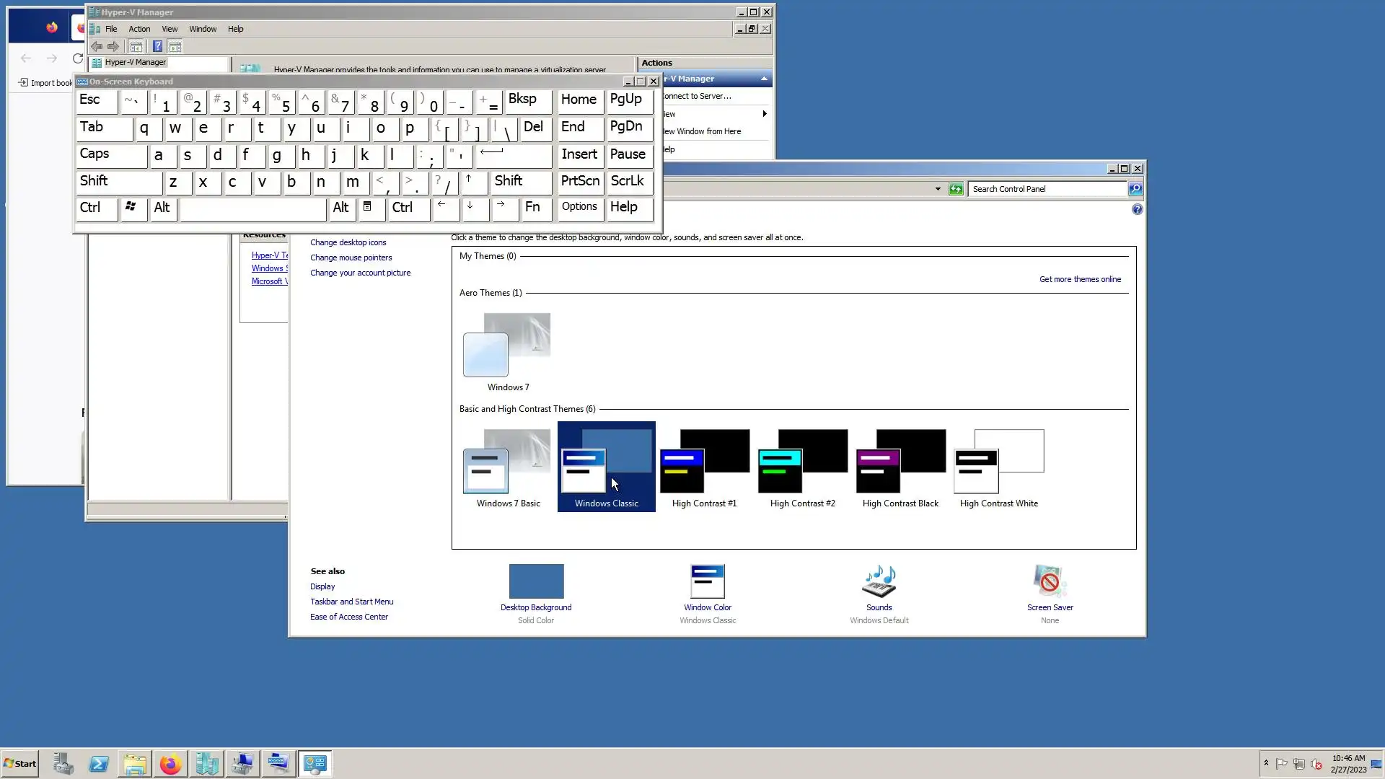Viewport: 1385px width, 779px height.
Task: Collapse the Hyper-V Manager actions section
Action: pyautogui.click(x=764, y=79)
